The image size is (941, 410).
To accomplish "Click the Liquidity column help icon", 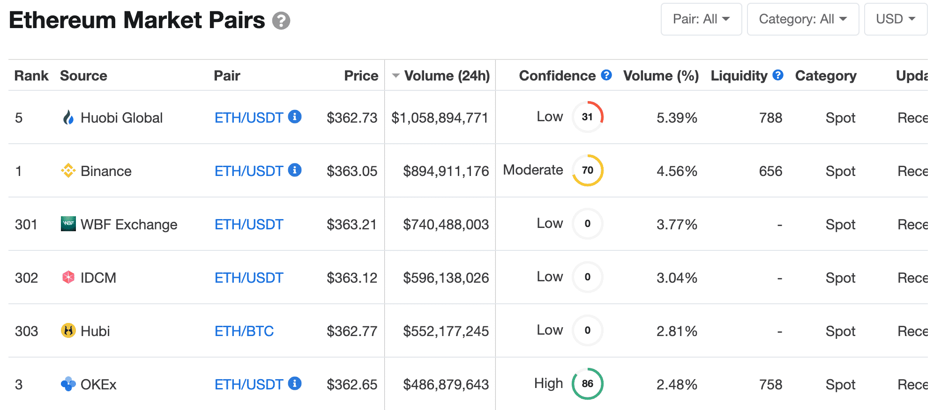I will [x=778, y=75].
